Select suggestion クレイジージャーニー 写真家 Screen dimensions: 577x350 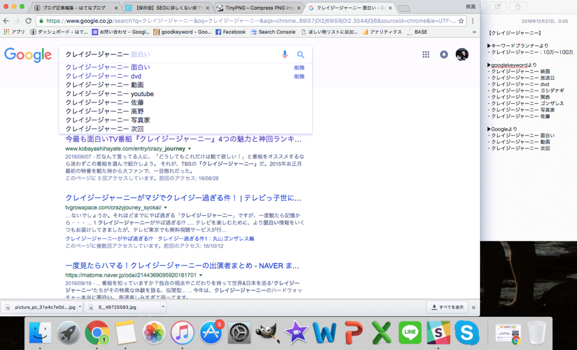[185, 120]
